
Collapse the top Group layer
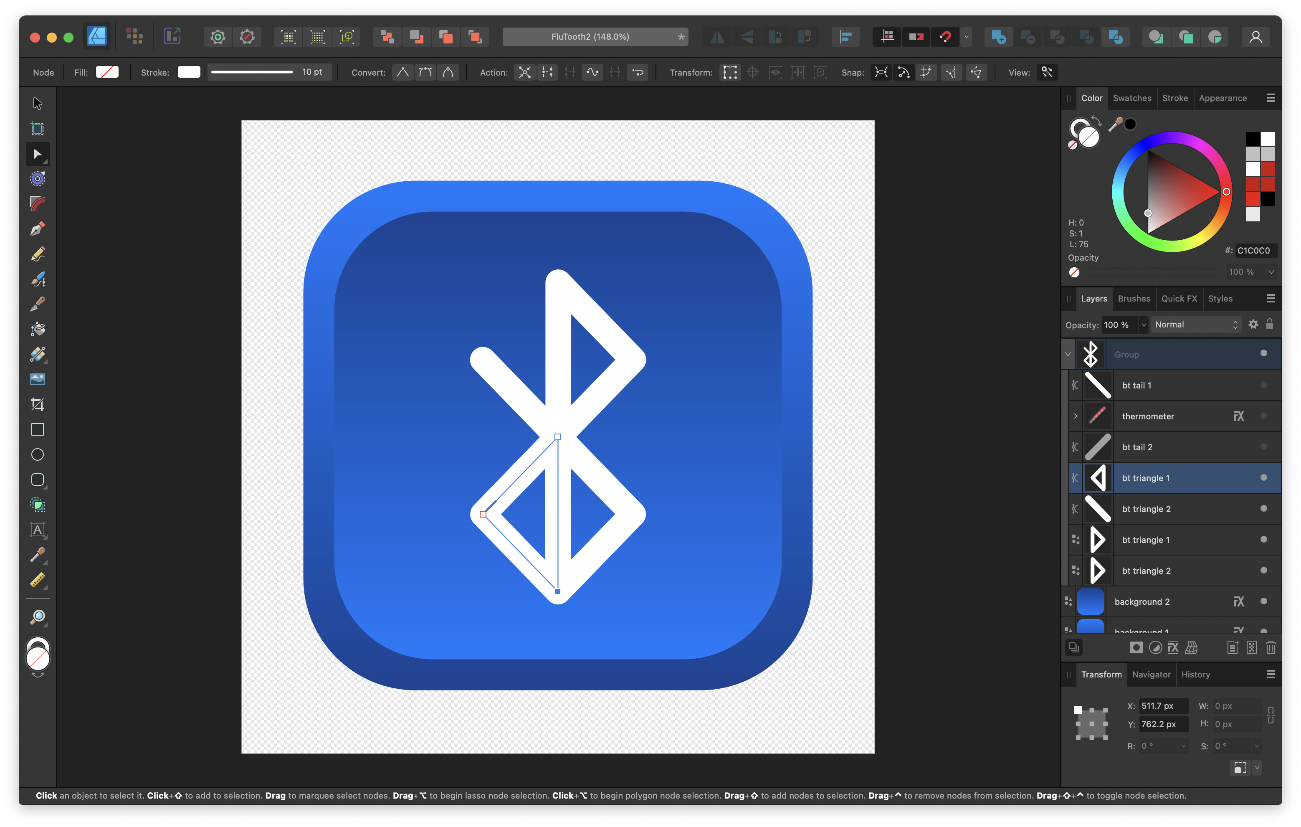coord(1068,355)
